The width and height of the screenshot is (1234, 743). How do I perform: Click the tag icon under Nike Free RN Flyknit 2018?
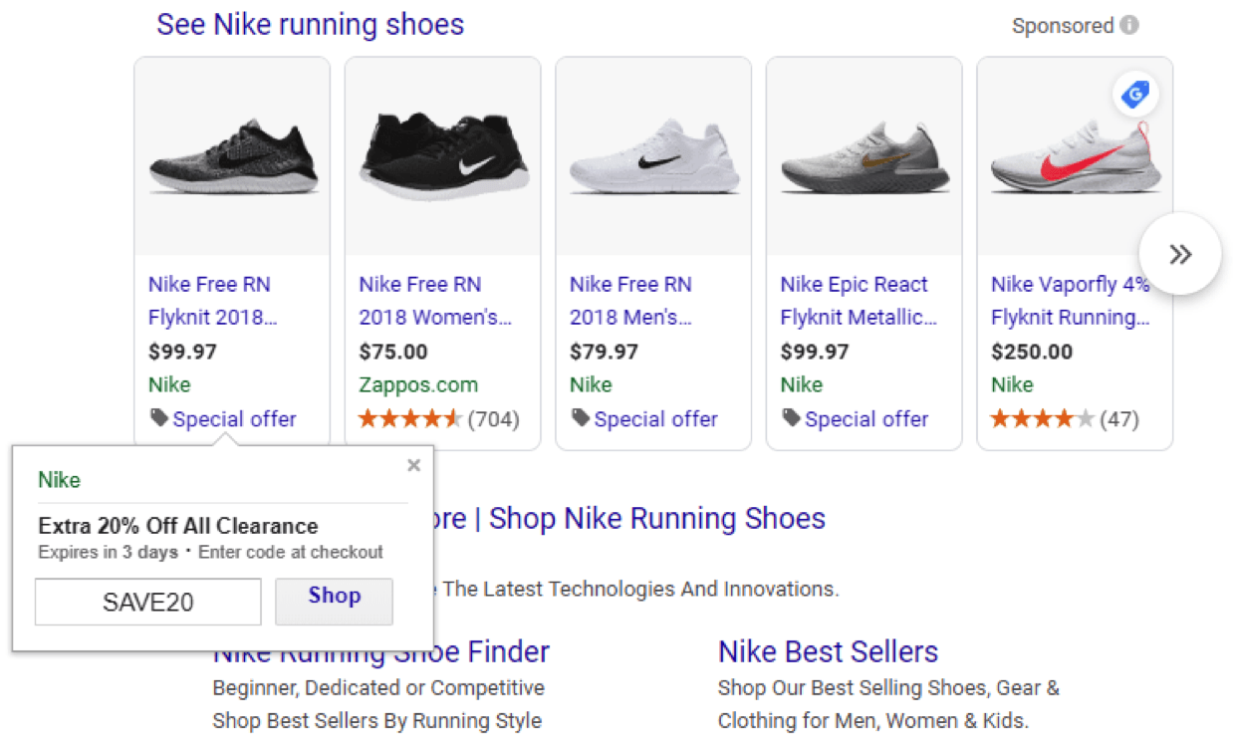tap(158, 418)
